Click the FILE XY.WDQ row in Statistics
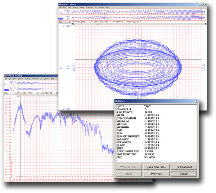The height and width of the screenshot is (193, 216). [136, 157]
